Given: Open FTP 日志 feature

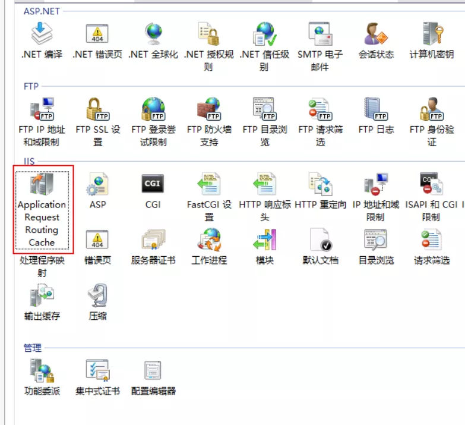Looking at the screenshot, I should (x=376, y=116).
